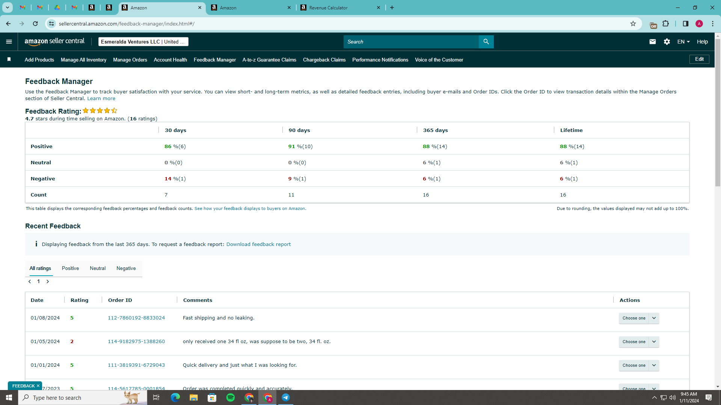Open the Chrome tab search dropdown

[x=7, y=7]
